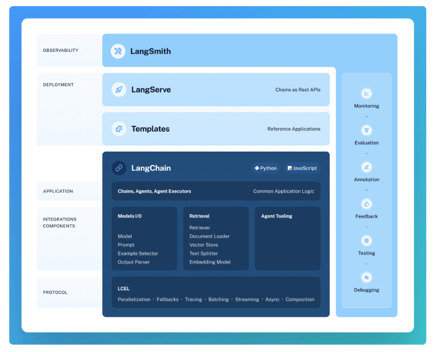Click the Agent Tooling heading
The width and height of the screenshot is (435, 352).
[277, 216]
